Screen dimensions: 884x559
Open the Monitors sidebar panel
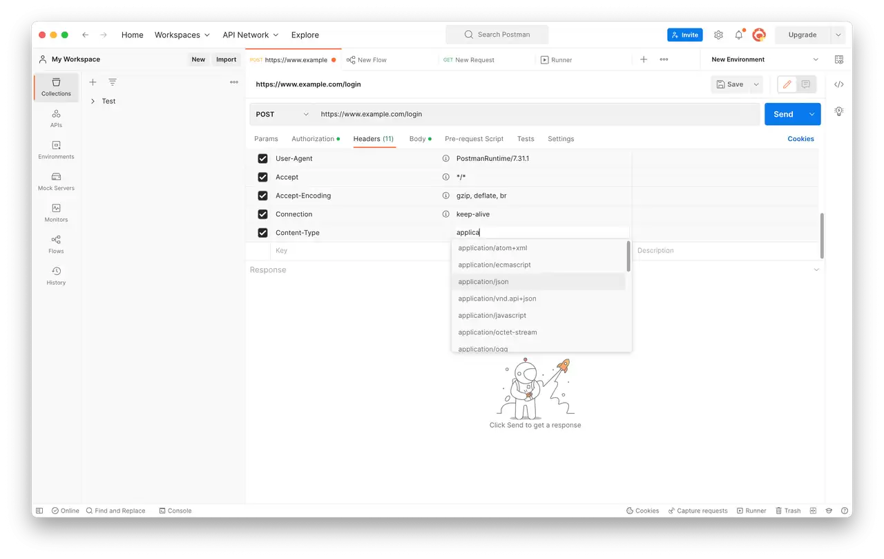(x=56, y=213)
